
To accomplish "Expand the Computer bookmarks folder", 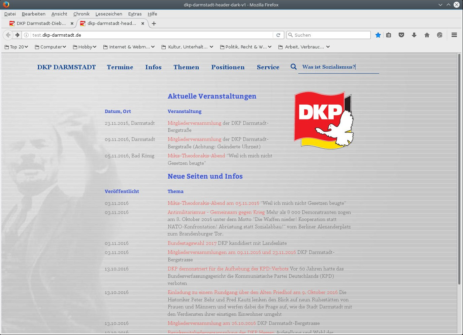I will click(x=51, y=47).
